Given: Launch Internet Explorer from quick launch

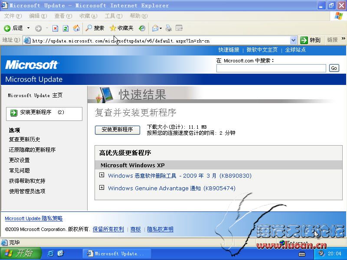Looking at the screenshot, I should [50, 253].
